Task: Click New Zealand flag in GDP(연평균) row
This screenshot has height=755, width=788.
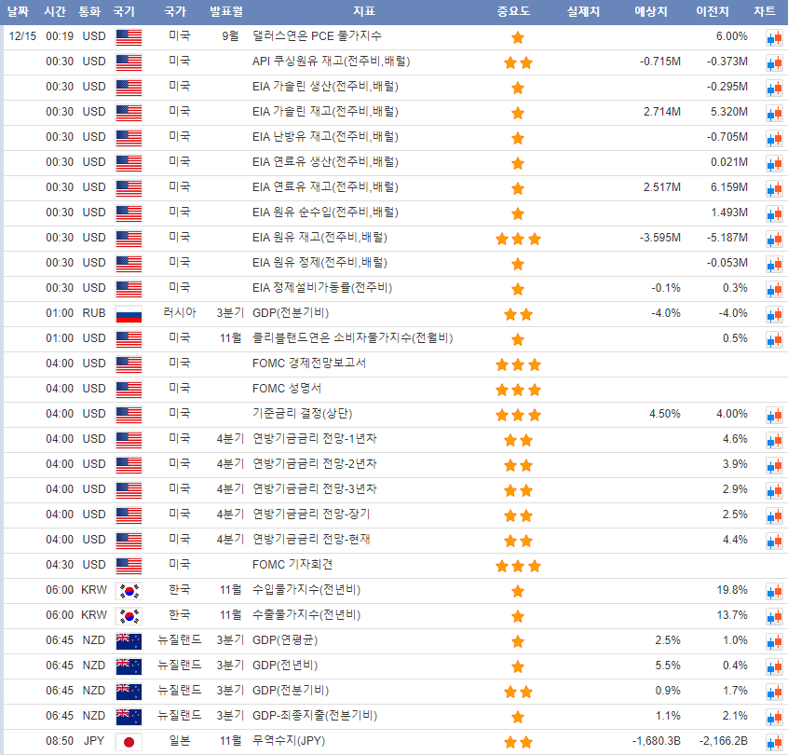Action: tap(129, 641)
